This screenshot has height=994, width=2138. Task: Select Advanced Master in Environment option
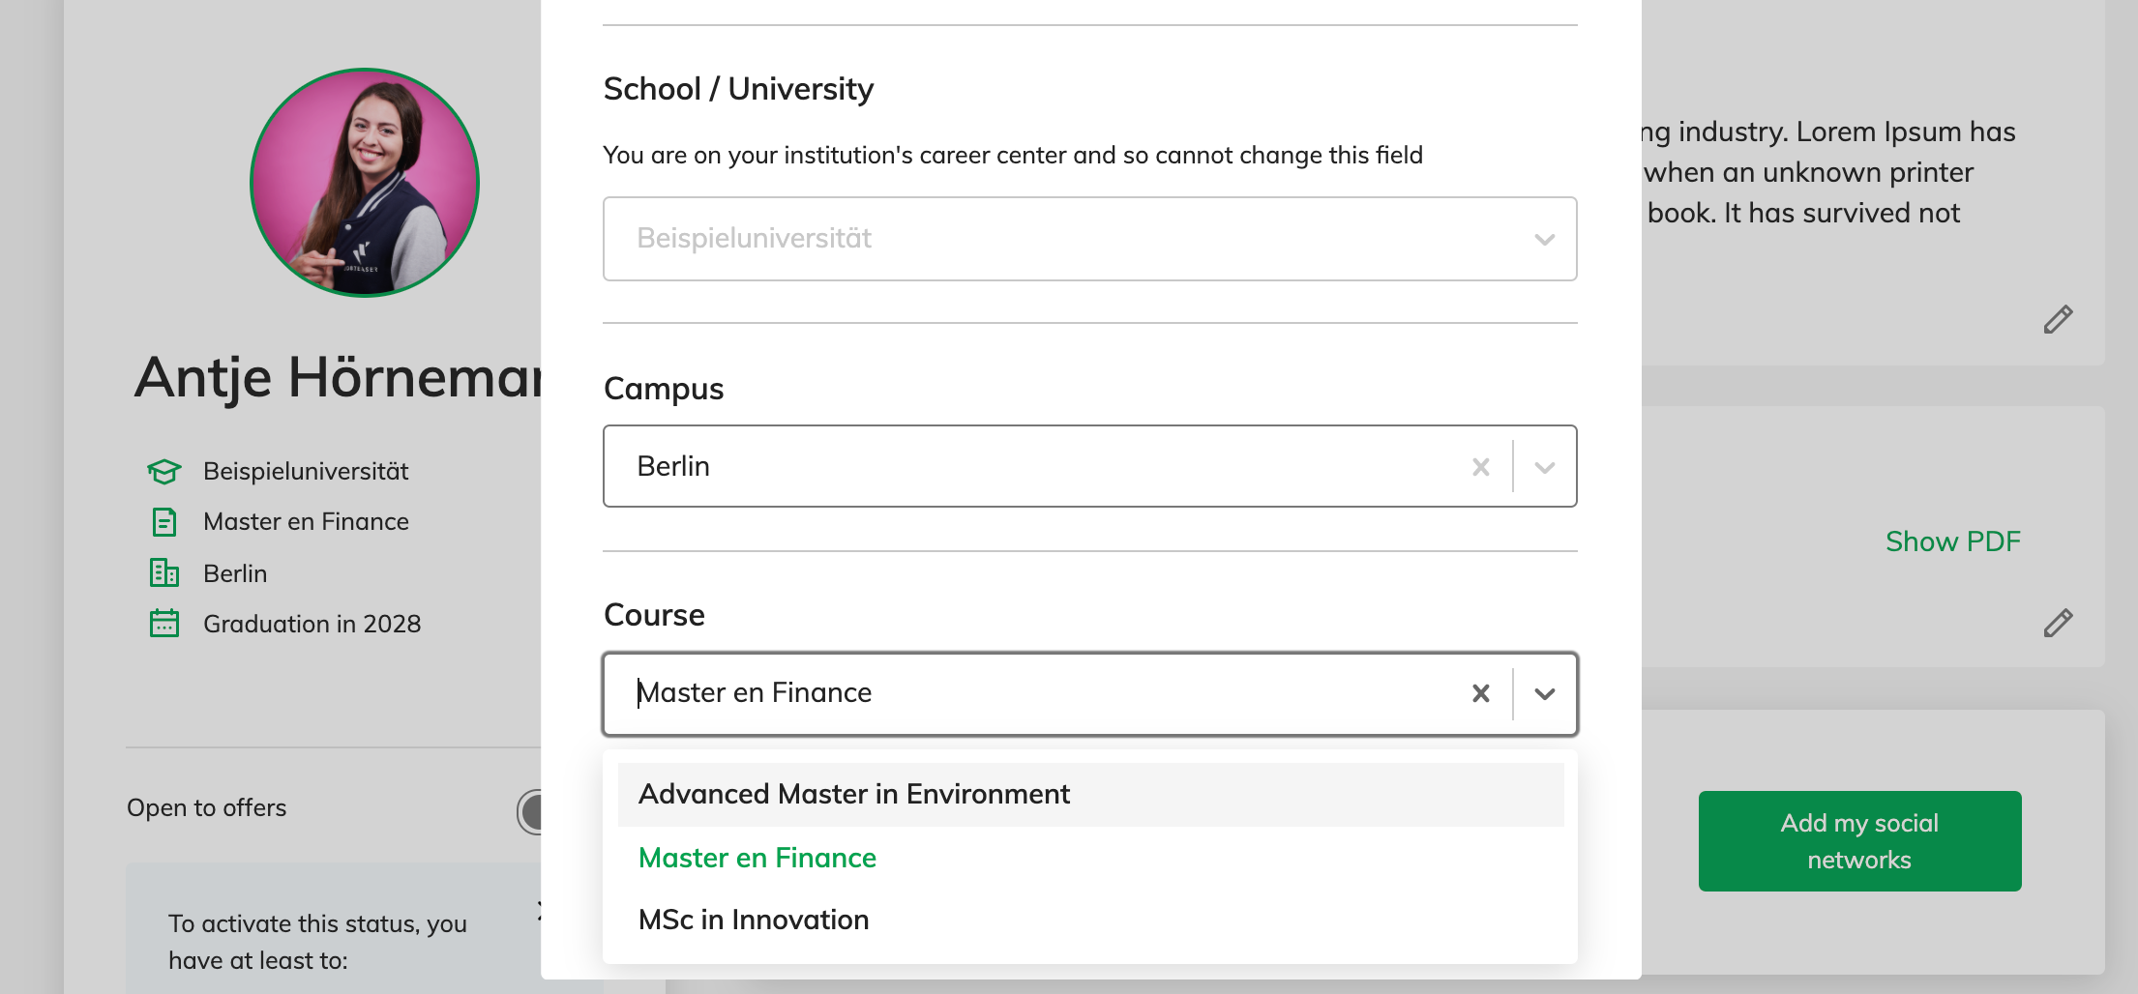pos(1090,794)
